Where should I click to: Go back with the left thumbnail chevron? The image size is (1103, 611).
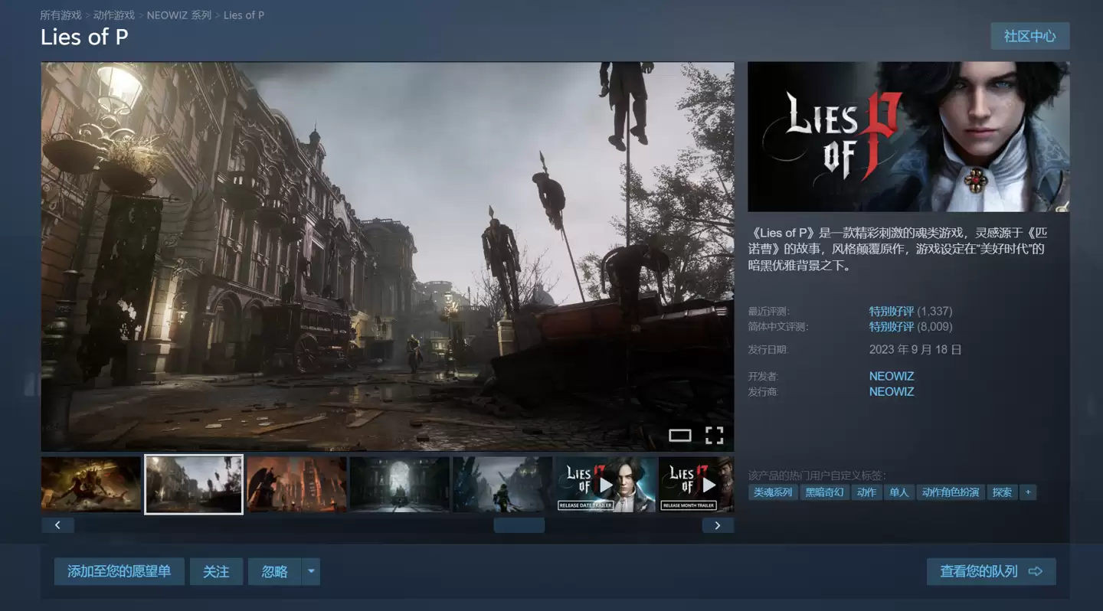tap(58, 524)
